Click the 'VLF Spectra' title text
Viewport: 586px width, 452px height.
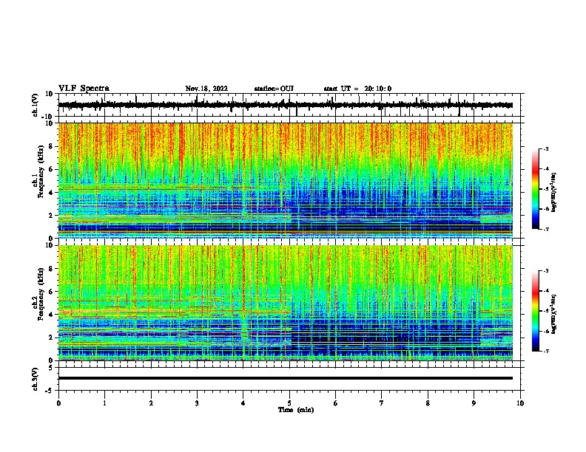point(84,89)
